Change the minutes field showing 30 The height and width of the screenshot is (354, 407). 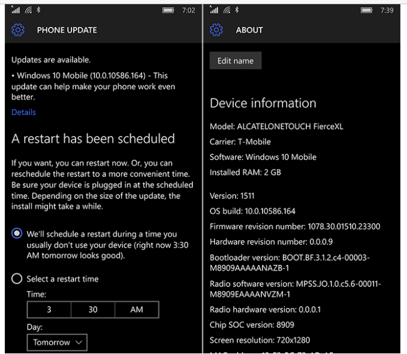pos(93,310)
